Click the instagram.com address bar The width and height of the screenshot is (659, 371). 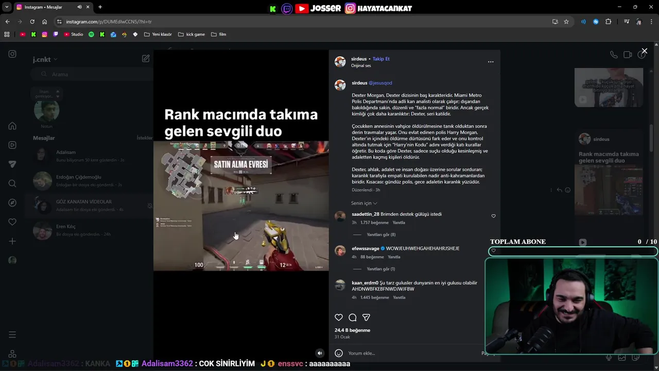[304, 22]
